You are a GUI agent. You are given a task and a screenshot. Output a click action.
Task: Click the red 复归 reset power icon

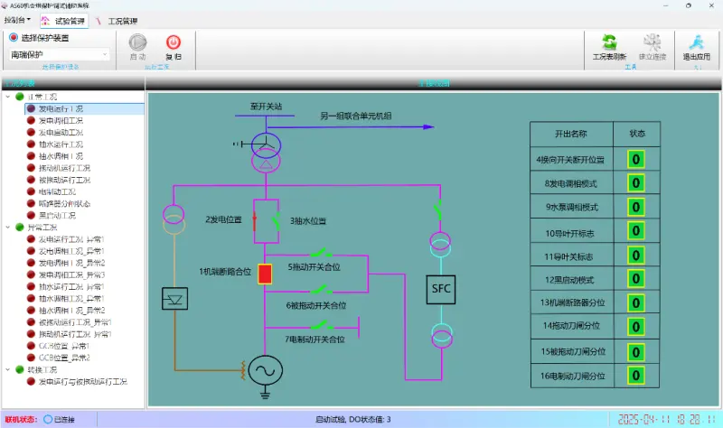coord(174,42)
